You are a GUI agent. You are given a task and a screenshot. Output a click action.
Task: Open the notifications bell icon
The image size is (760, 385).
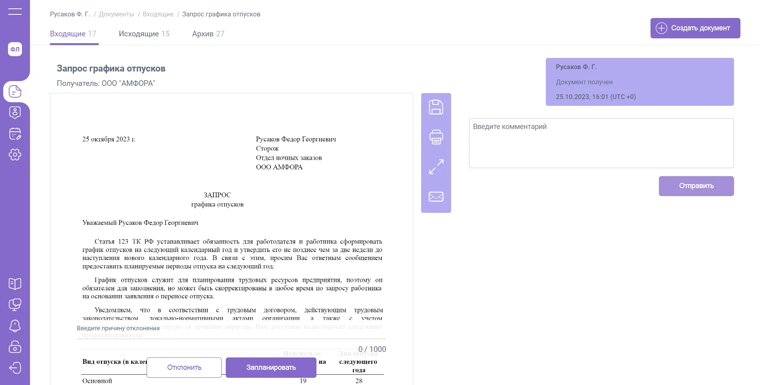[15, 326]
